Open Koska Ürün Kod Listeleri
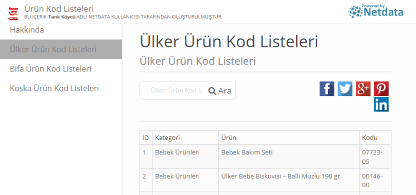The image size is (416, 195). click(54, 88)
